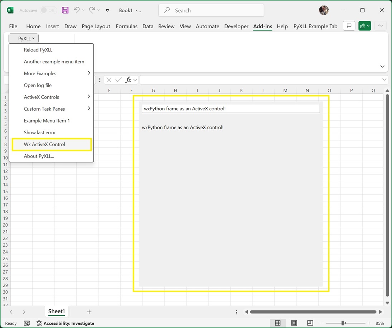
Task: Click the vertical scrollbar down arrow
Action: [387, 303]
